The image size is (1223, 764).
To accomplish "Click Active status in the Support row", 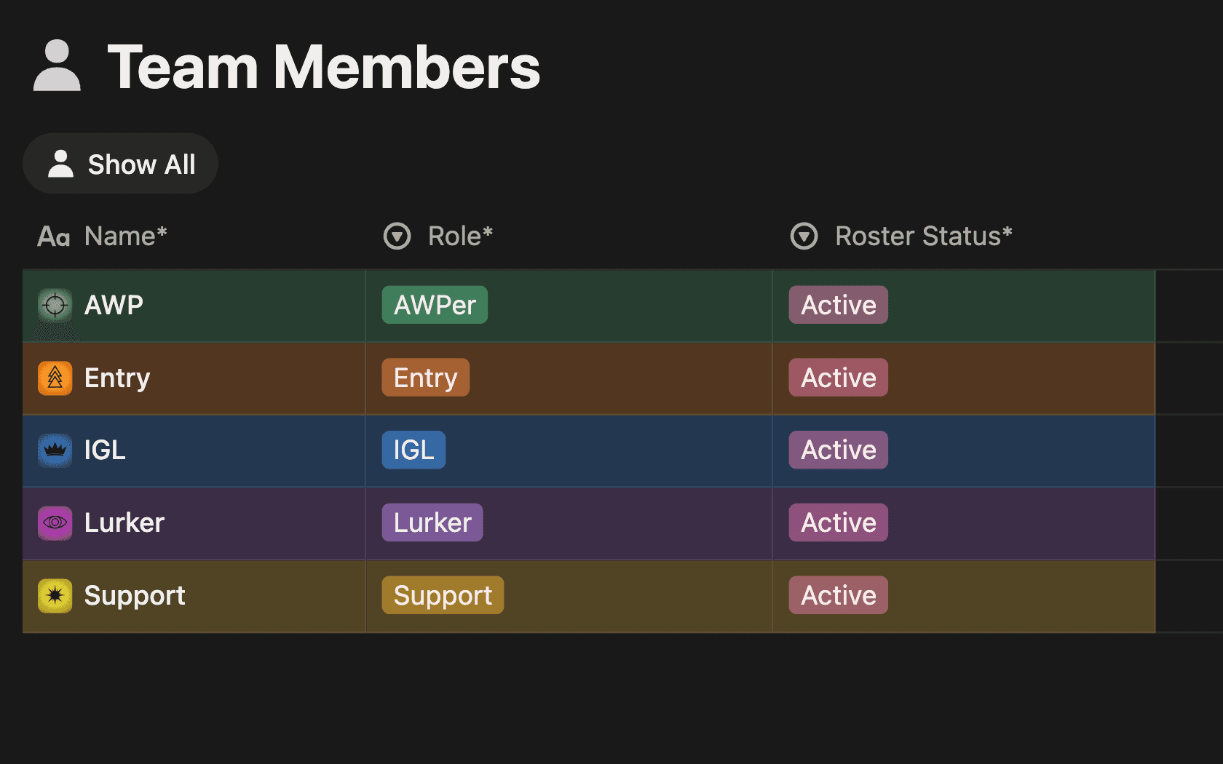I will coord(839,595).
